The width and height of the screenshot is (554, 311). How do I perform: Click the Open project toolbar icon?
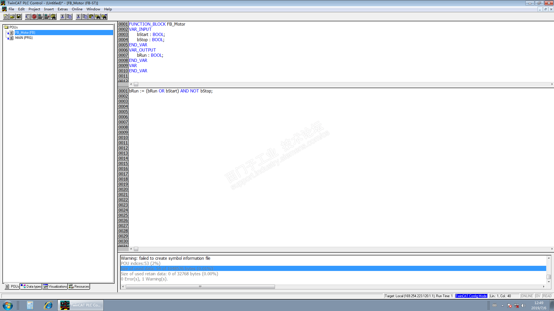click(x=12, y=17)
